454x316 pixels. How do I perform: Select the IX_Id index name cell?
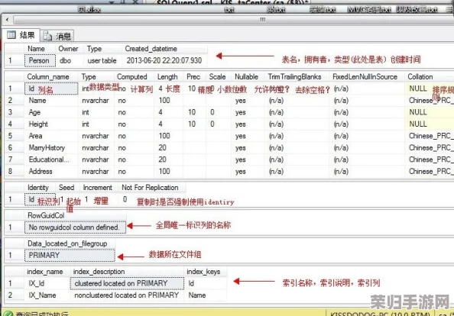pyautogui.click(x=47, y=284)
